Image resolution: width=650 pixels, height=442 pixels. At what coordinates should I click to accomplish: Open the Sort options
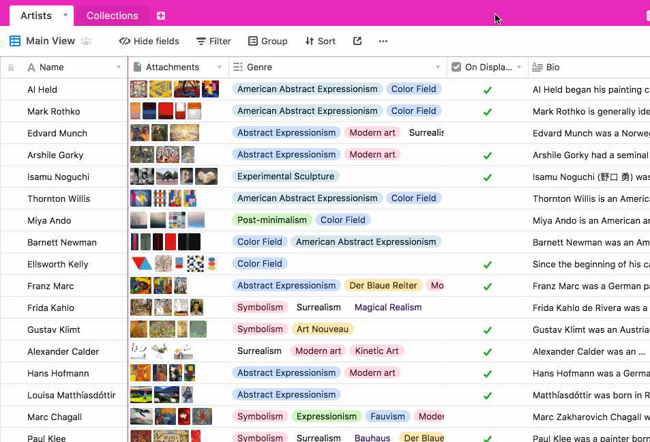click(x=320, y=41)
